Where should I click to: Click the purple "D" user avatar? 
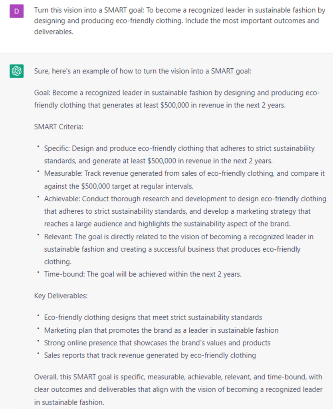pos(16,11)
